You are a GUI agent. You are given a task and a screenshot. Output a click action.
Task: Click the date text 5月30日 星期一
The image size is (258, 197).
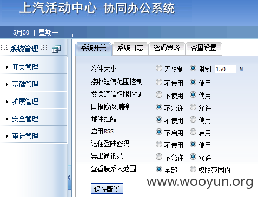click(x=35, y=32)
